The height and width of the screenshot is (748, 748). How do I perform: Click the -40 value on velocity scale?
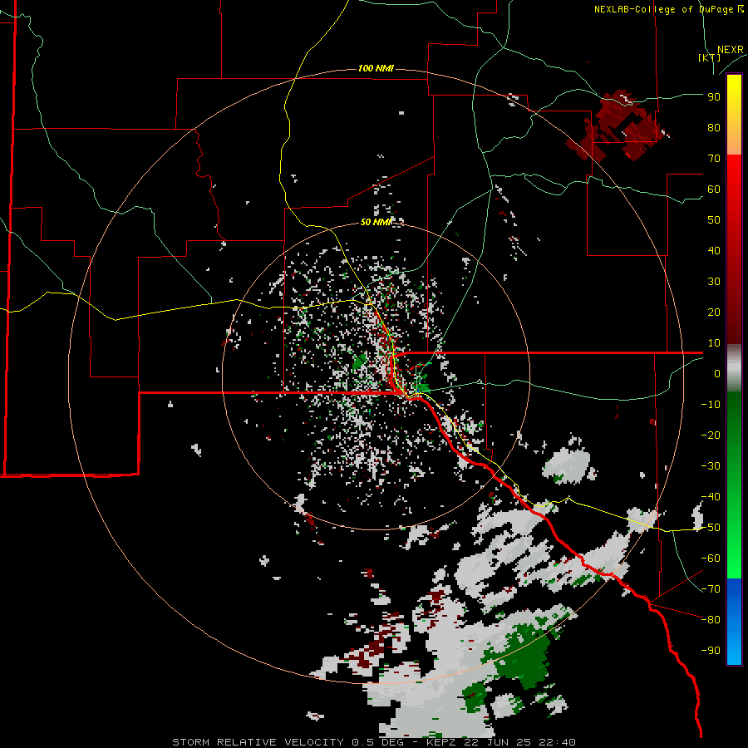tap(711, 497)
